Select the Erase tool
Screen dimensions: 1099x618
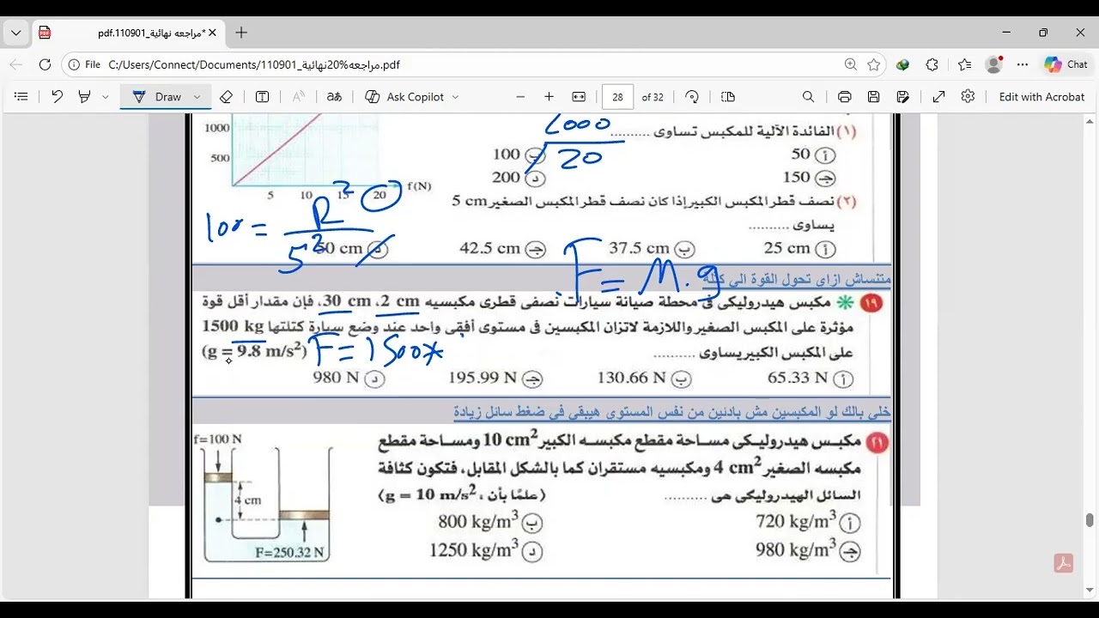(x=227, y=97)
